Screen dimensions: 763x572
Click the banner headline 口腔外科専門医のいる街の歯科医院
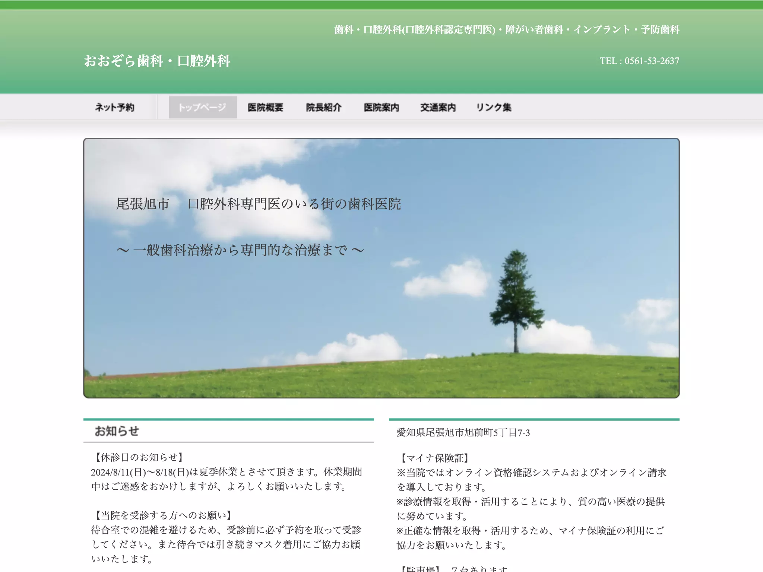click(x=294, y=204)
